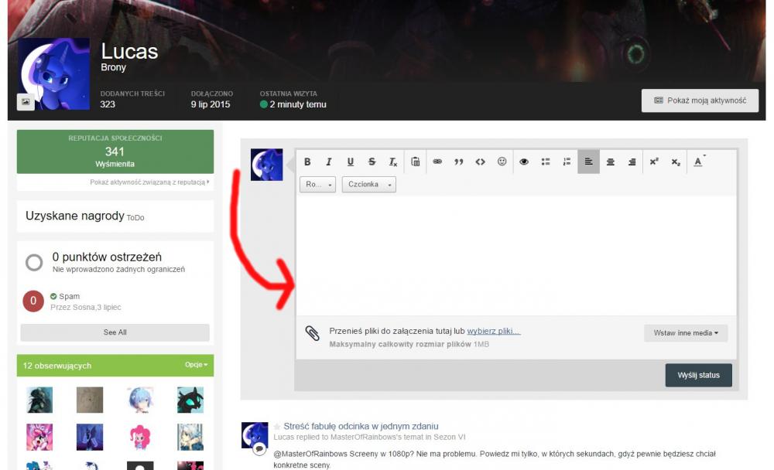This screenshot has height=470, width=774.
Task: Toggle the spoiler eye icon
Action: coord(524,162)
